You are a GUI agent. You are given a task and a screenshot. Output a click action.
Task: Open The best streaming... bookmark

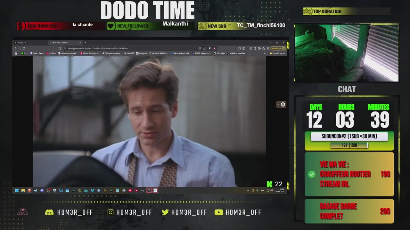111,53
